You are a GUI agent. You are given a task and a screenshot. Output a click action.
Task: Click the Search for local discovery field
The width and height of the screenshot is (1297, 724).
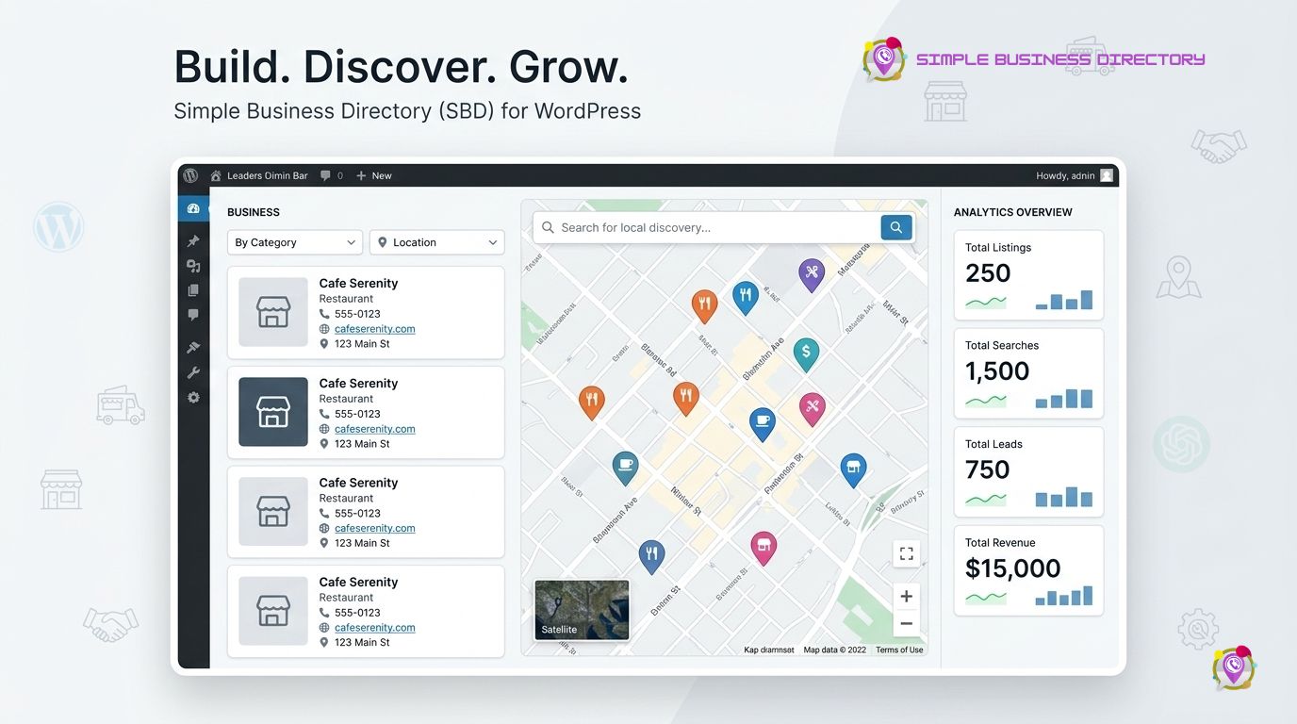click(707, 227)
